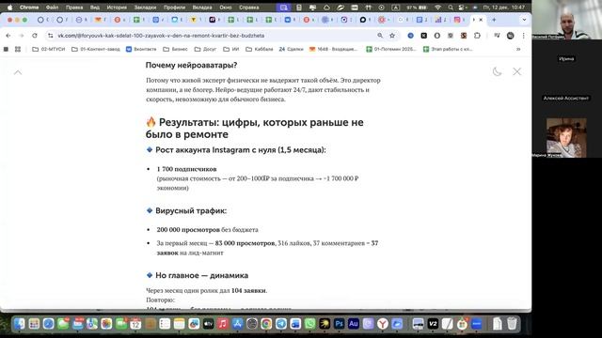Screen dimensions: 602x338
Task: Click the Wi-Fi icon in the menu bar
Action: point(438,8)
